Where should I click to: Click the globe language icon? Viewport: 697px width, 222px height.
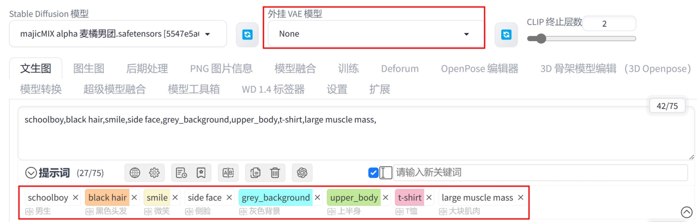click(x=134, y=173)
